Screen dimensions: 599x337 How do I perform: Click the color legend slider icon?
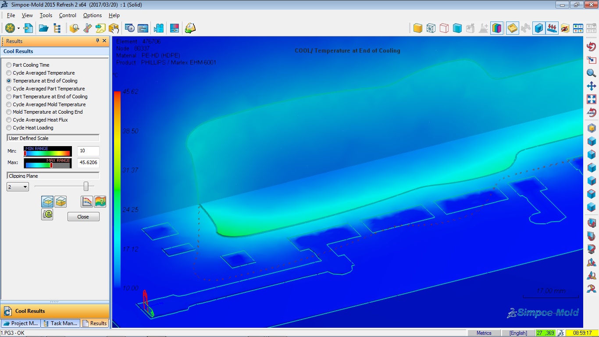174,28
